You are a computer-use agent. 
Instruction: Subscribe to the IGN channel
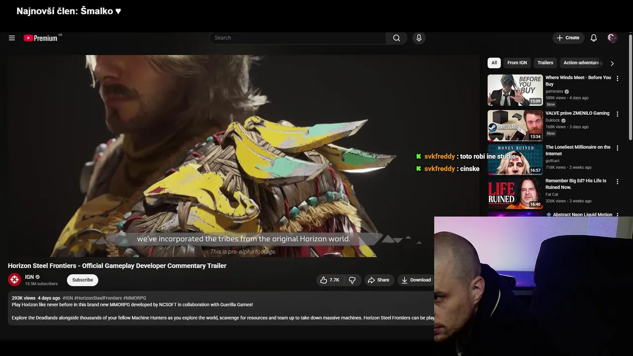[83, 280]
